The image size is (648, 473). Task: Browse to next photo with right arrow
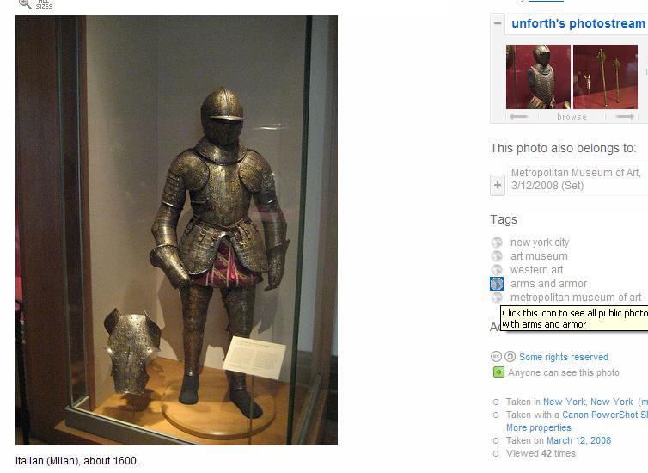[625, 117]
